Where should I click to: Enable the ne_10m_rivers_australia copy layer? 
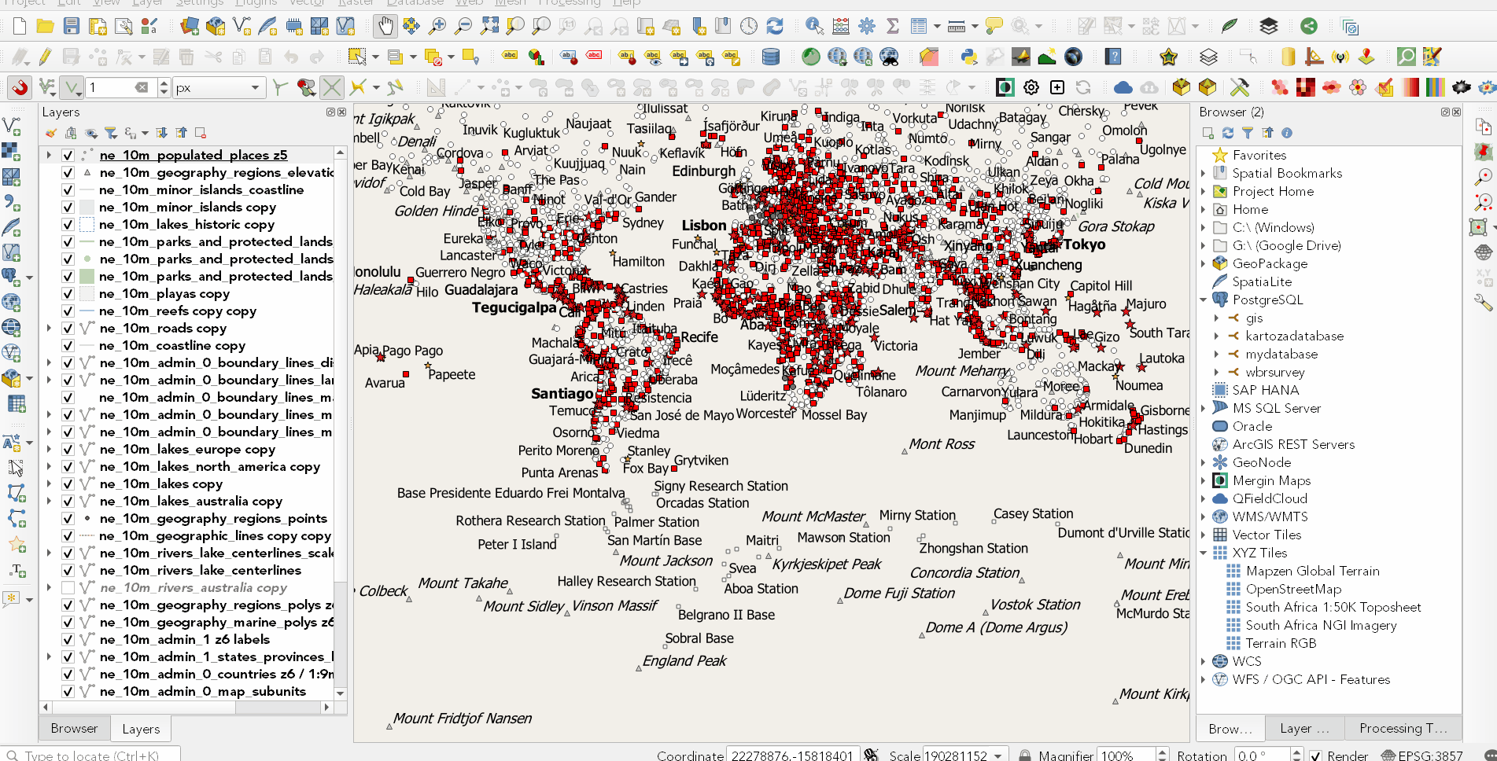[x=68, y=587]
